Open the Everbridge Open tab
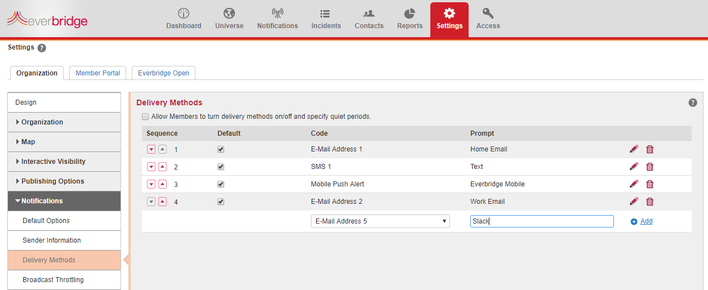 163,73
